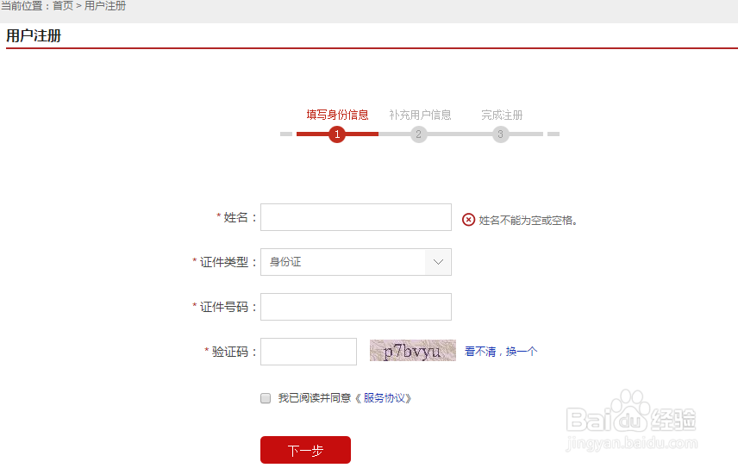
Task: Open the 服务协议 link
Action: coord(384,398)
